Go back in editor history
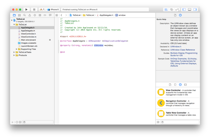This screenshot has width=210, height=139. pos(61,15)
